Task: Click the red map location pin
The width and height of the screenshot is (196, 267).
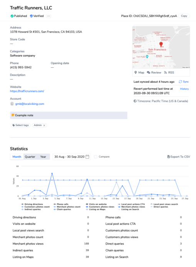Action: pos(161,44)
